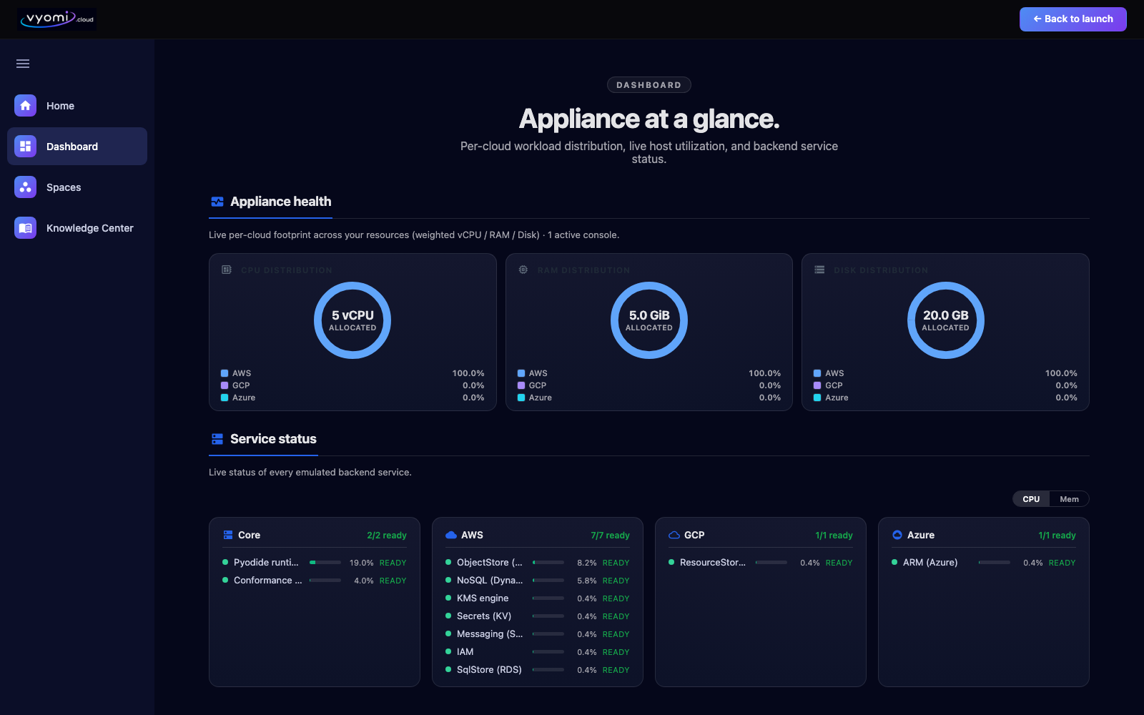Image resolution: width=1144 pixels, height=715 pixels.
Task: Click Azure cyan swatch in Disk distribution
Action: pyautogui.click(x=817, y=398)
